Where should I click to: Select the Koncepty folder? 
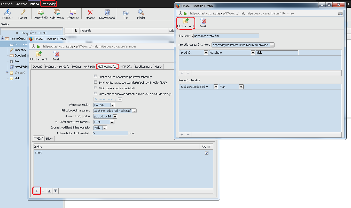point(20,50)
